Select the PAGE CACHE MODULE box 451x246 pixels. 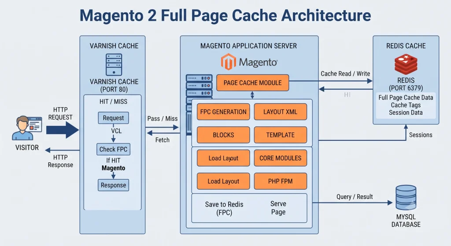[x=252, y=83]
